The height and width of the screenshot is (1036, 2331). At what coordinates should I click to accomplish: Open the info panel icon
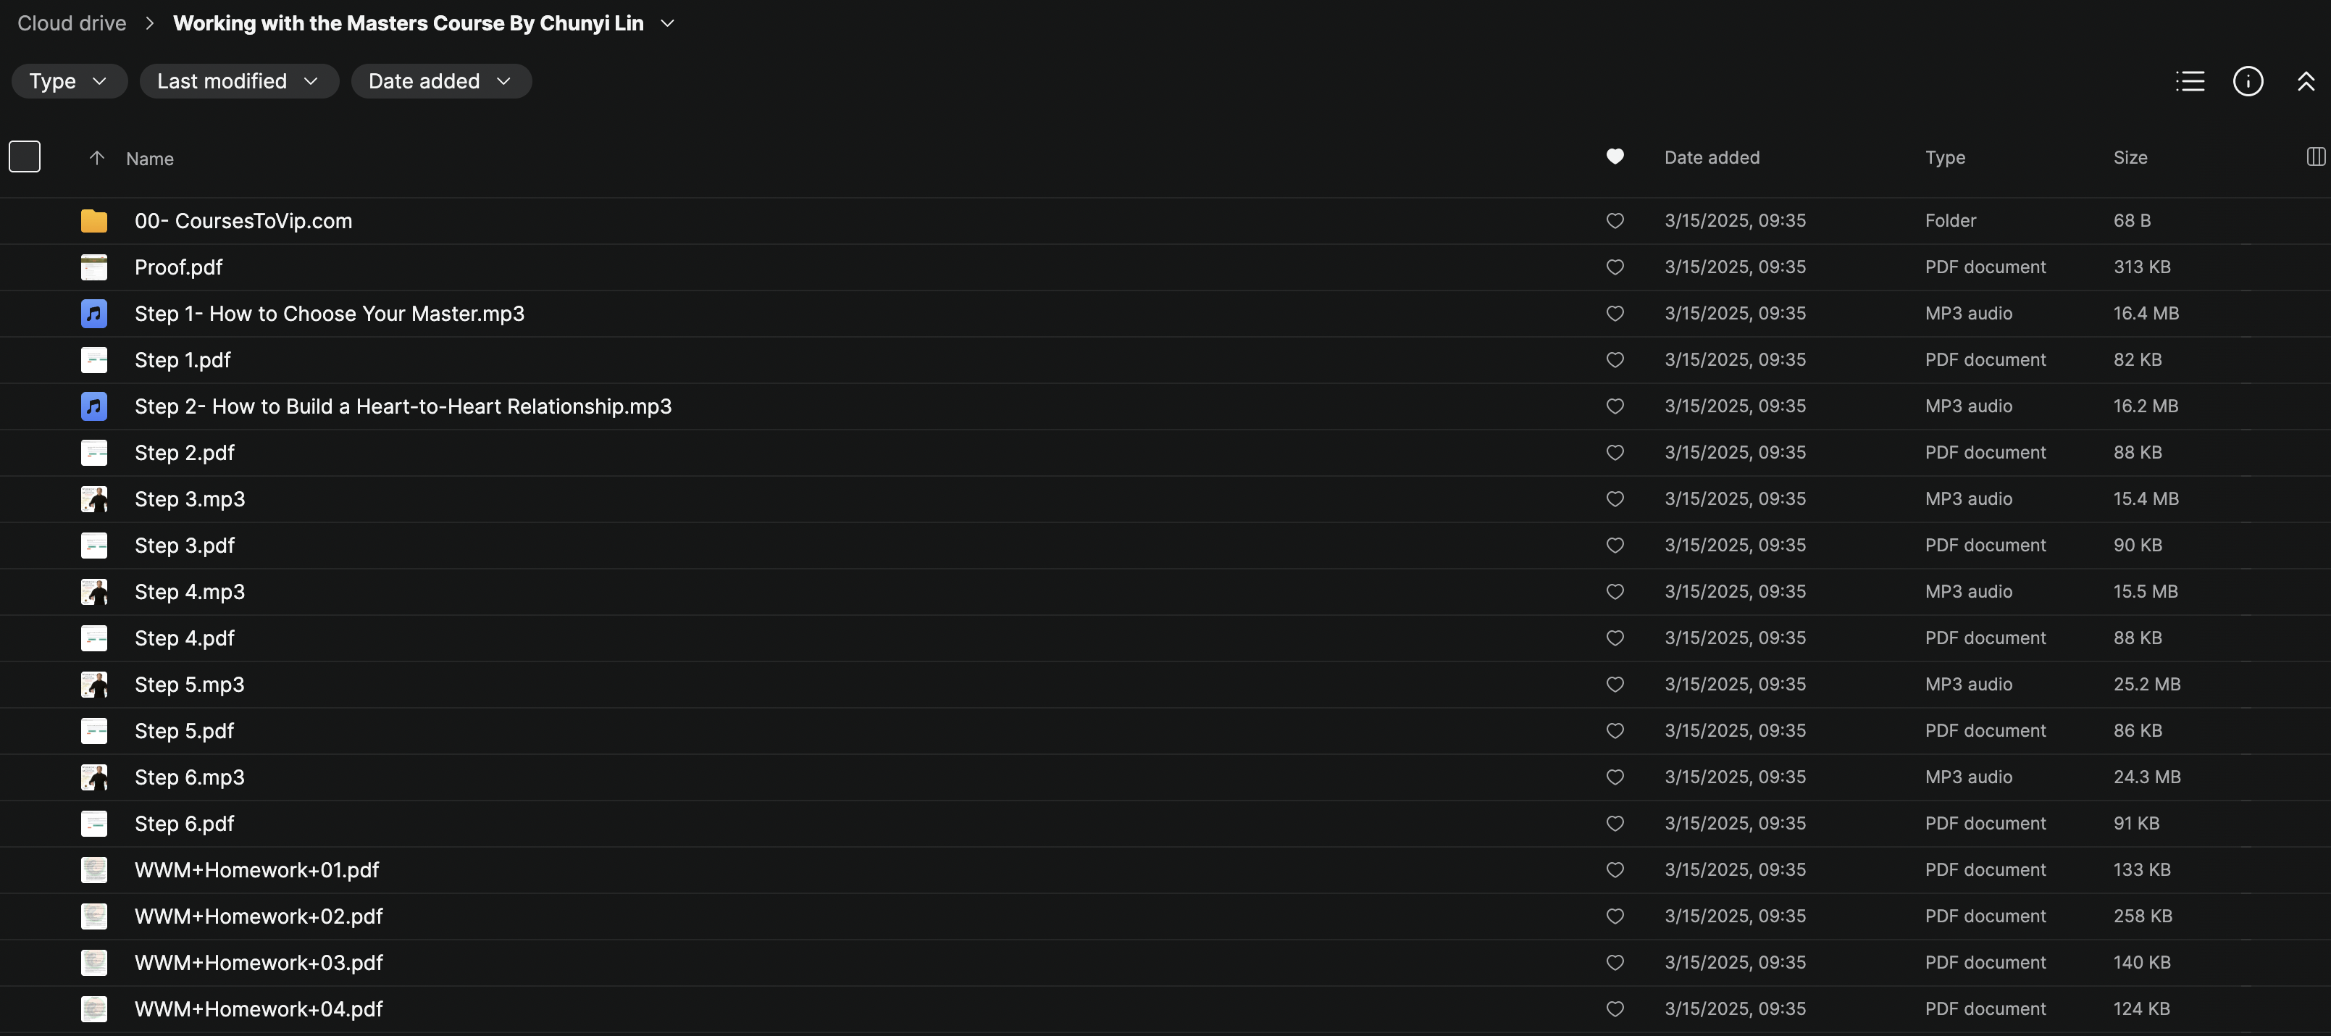point(2248,81)
